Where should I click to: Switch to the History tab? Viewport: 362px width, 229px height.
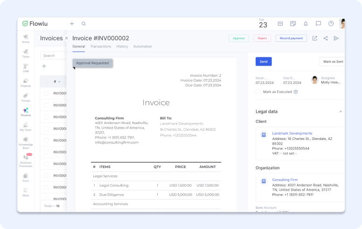[x=122, y=46]
